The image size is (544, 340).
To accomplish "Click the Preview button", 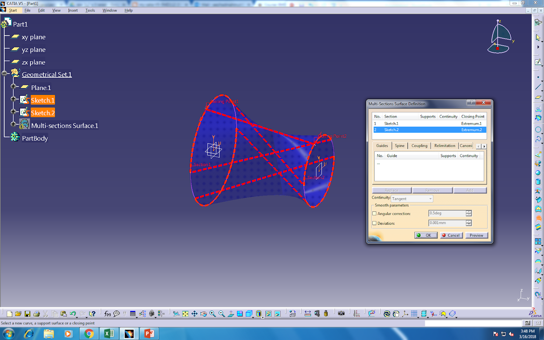I will pyautogui.click(x=476, y=235).
